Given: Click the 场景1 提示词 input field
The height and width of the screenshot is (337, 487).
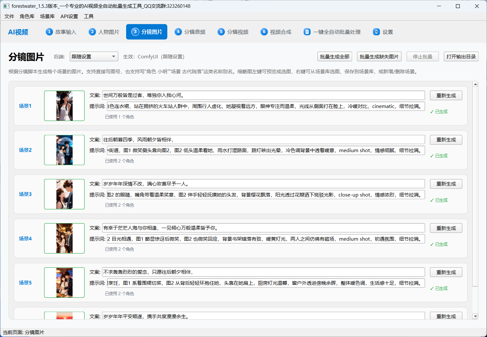Looking at the screenshot, I should click(266, 106).
